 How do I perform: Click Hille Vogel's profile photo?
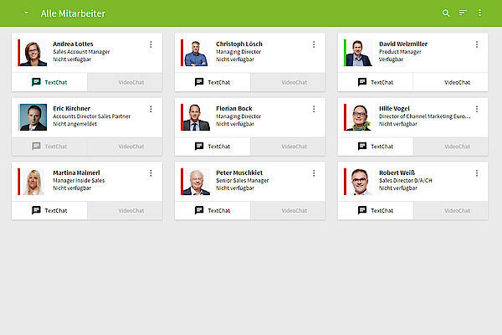tap(361, 116)
